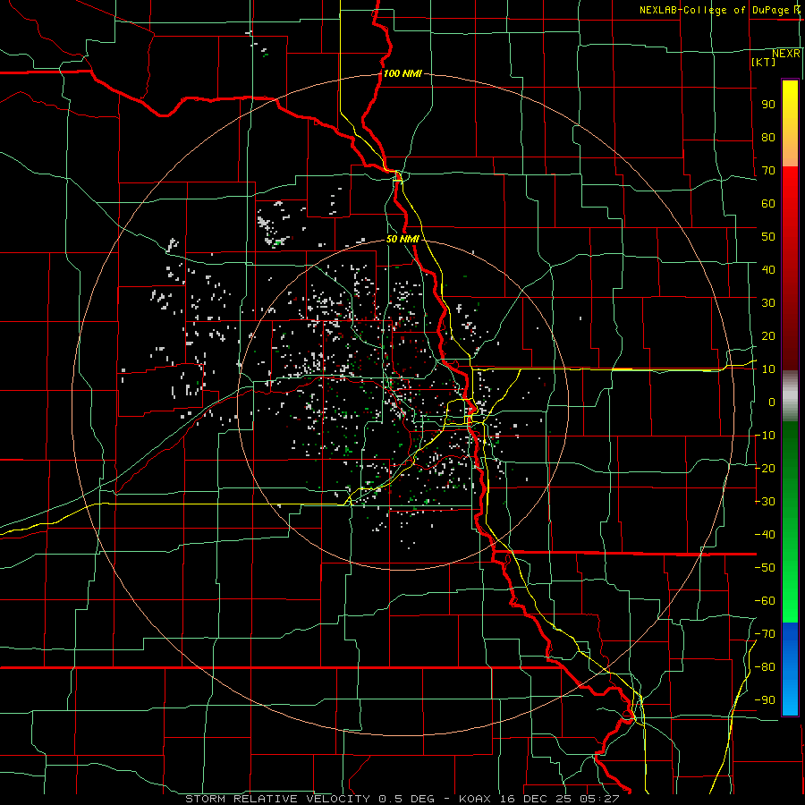The image size is (805, 805).
Task: Click the -10 value on the velocity scale
Action: (765, 436)
